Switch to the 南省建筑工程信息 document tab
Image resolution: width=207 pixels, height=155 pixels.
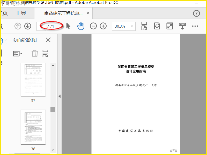pos(63,13)
